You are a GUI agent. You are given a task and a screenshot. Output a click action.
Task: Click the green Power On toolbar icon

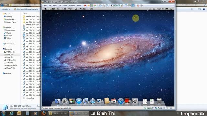92,5
